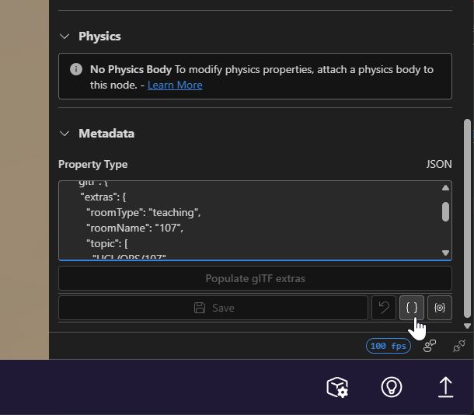The image size is (474, 415).
Task: Click JSON editor scroll up arrow
Action: [445, 188]
